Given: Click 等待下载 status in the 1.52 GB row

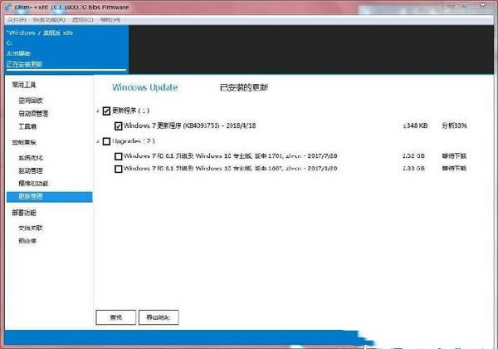Looking at the screenshot, I should [454, 155].
